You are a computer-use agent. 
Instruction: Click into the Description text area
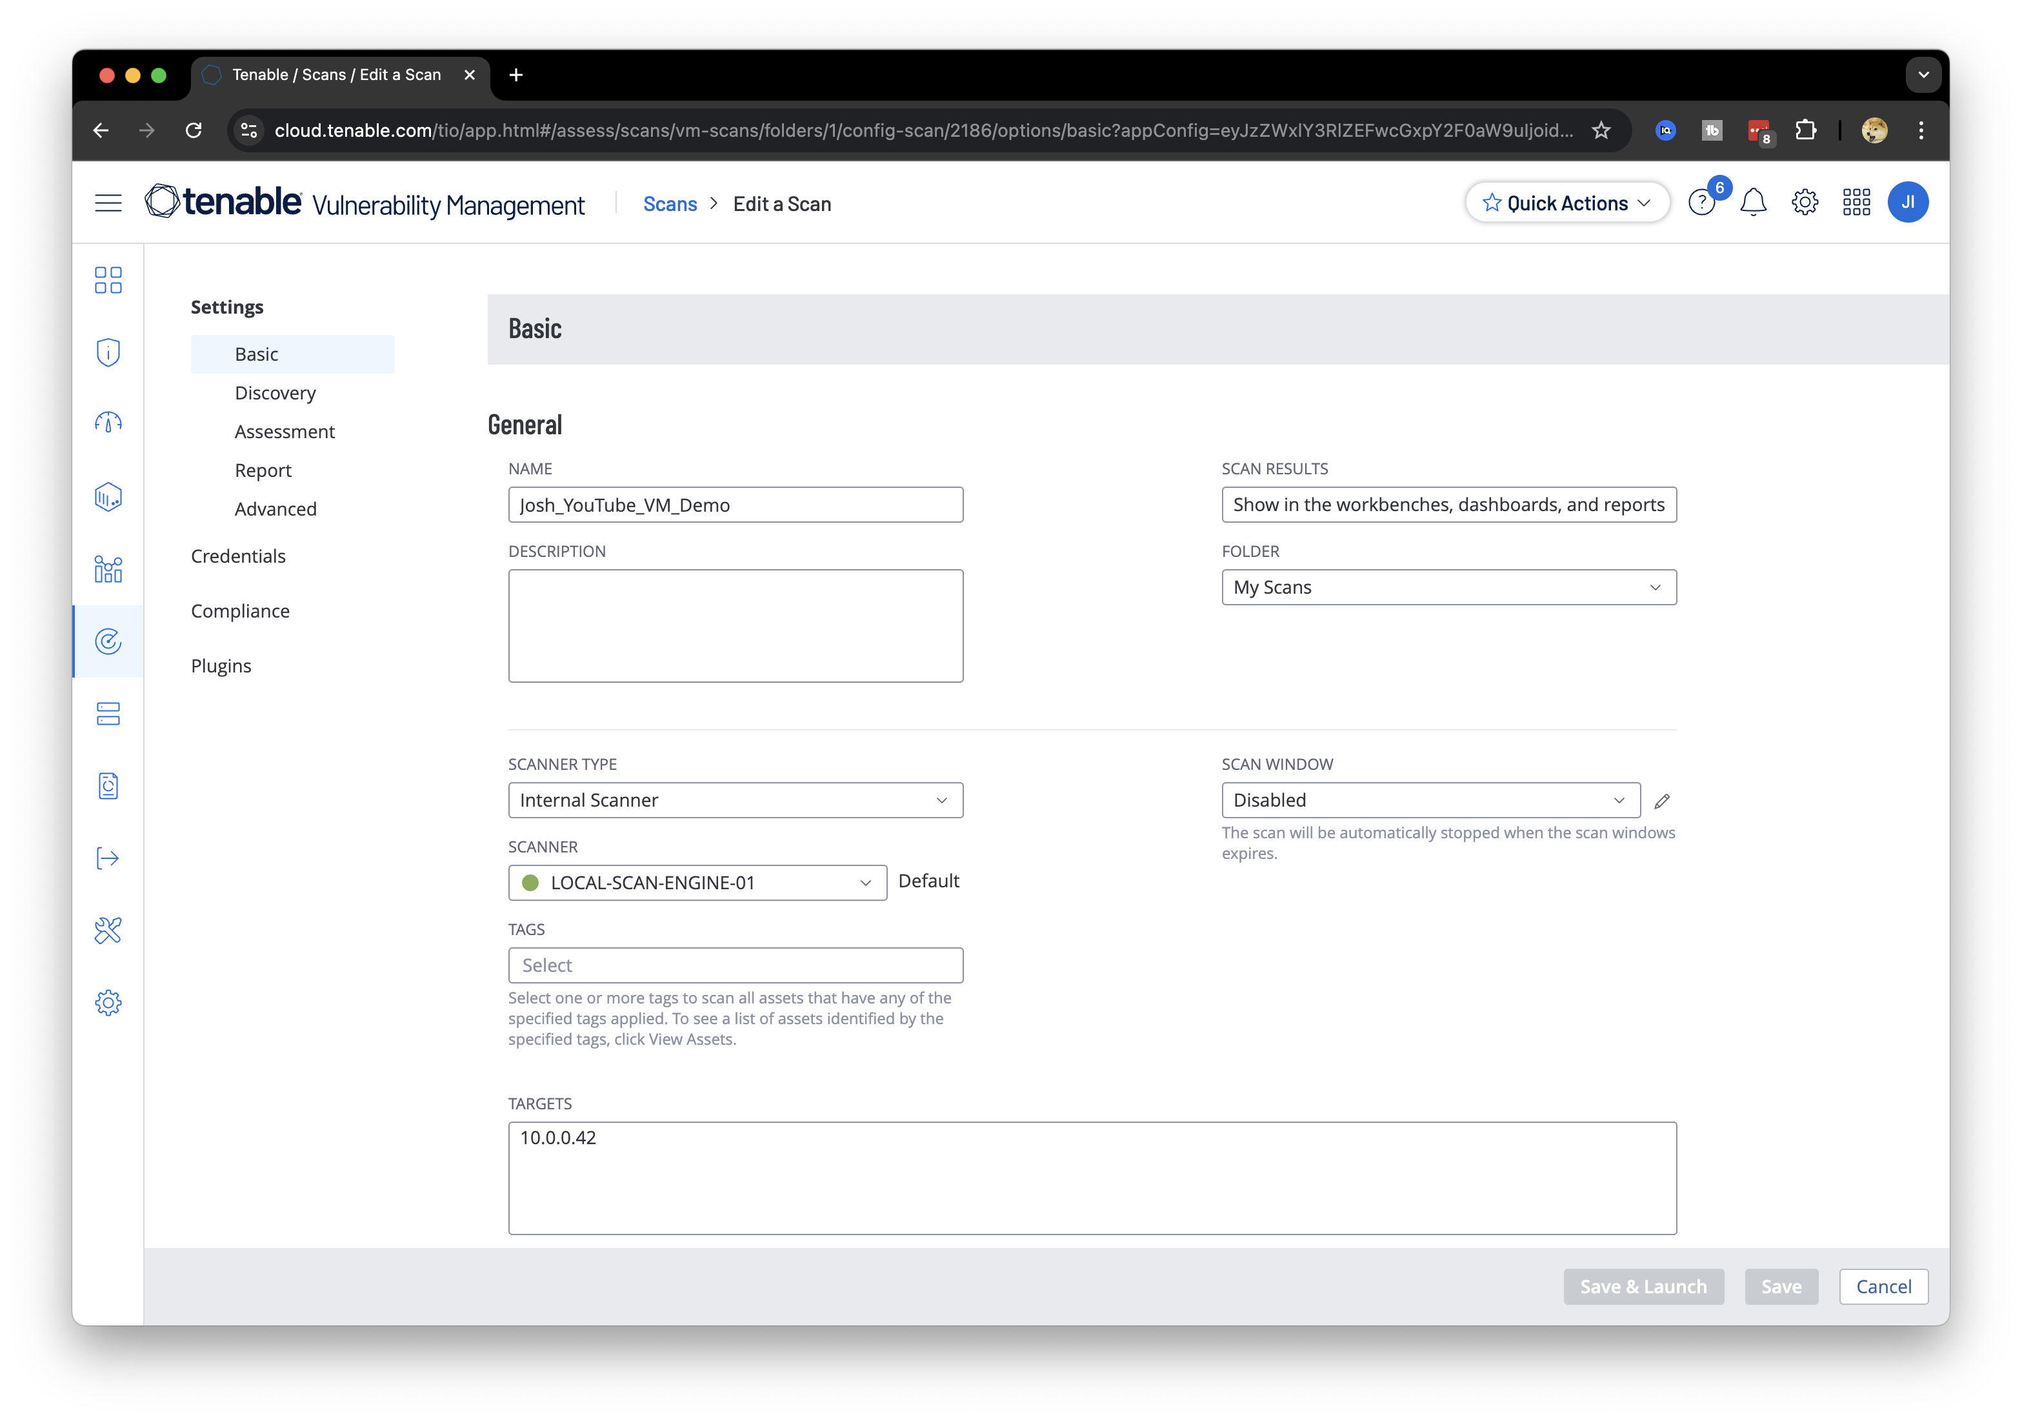pyautogui.click(x=736, y=627)
